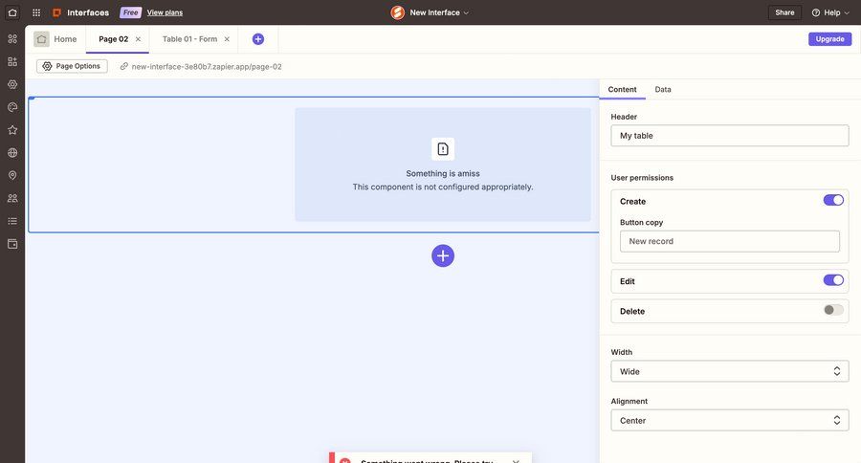Open the palette appearance sidebar icon
The image size is (861, 463).
pyautogui.click(x=12, y=107)
